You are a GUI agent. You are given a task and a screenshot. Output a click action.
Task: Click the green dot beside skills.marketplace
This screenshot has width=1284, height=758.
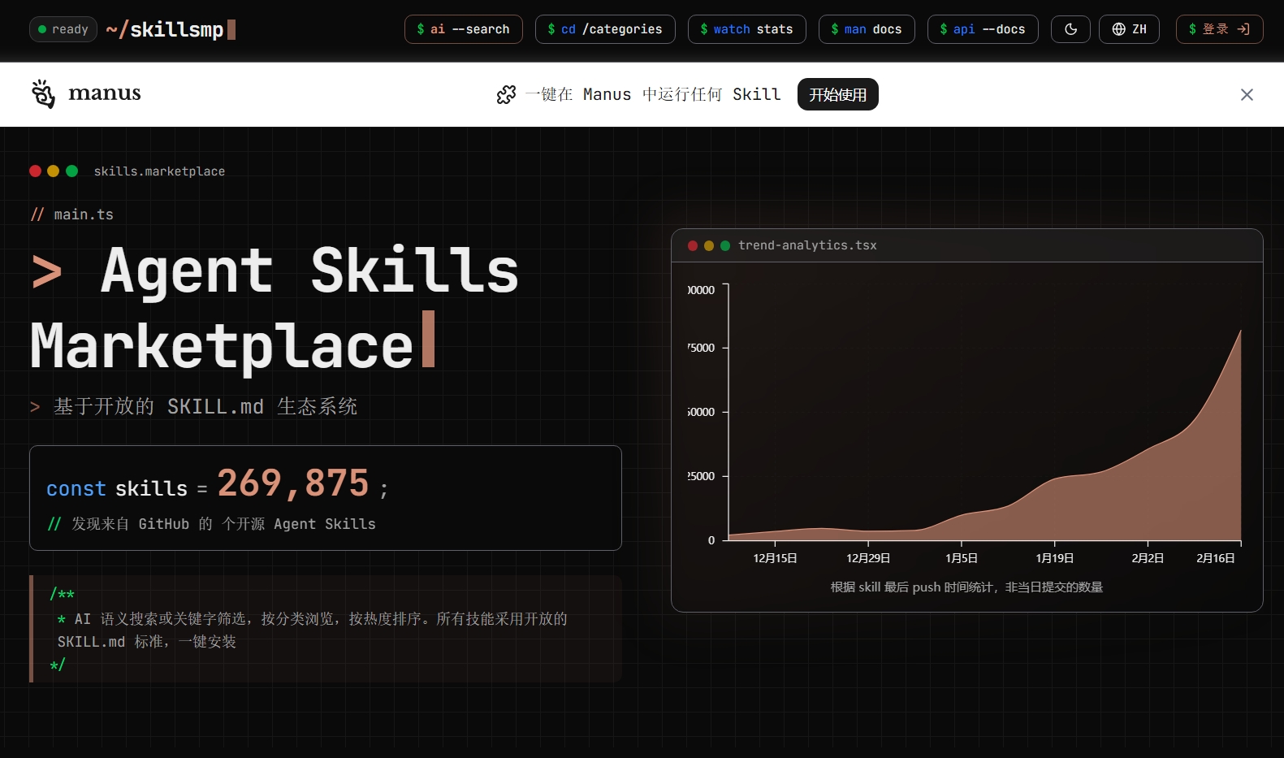[71, 171]
